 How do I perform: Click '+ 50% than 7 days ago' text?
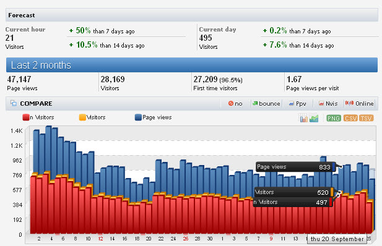coord(102,31)
